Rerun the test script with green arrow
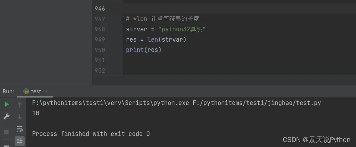356x147 pixels. [x=6, y=104]
